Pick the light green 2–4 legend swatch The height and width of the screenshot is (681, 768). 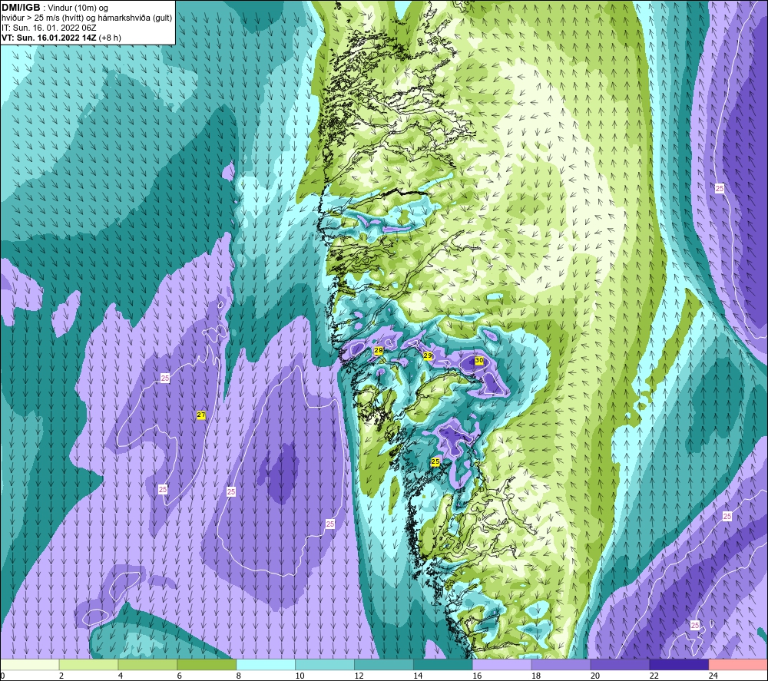tap(88, 664)
